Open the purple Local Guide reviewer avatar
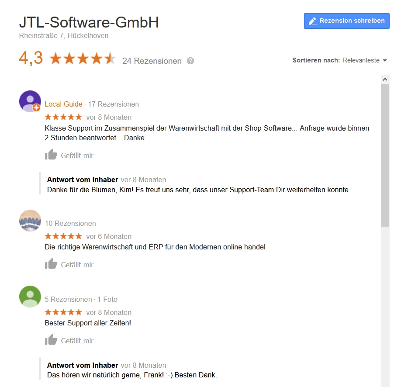This screenshot has height=387, width=401. tap(30, 101)
